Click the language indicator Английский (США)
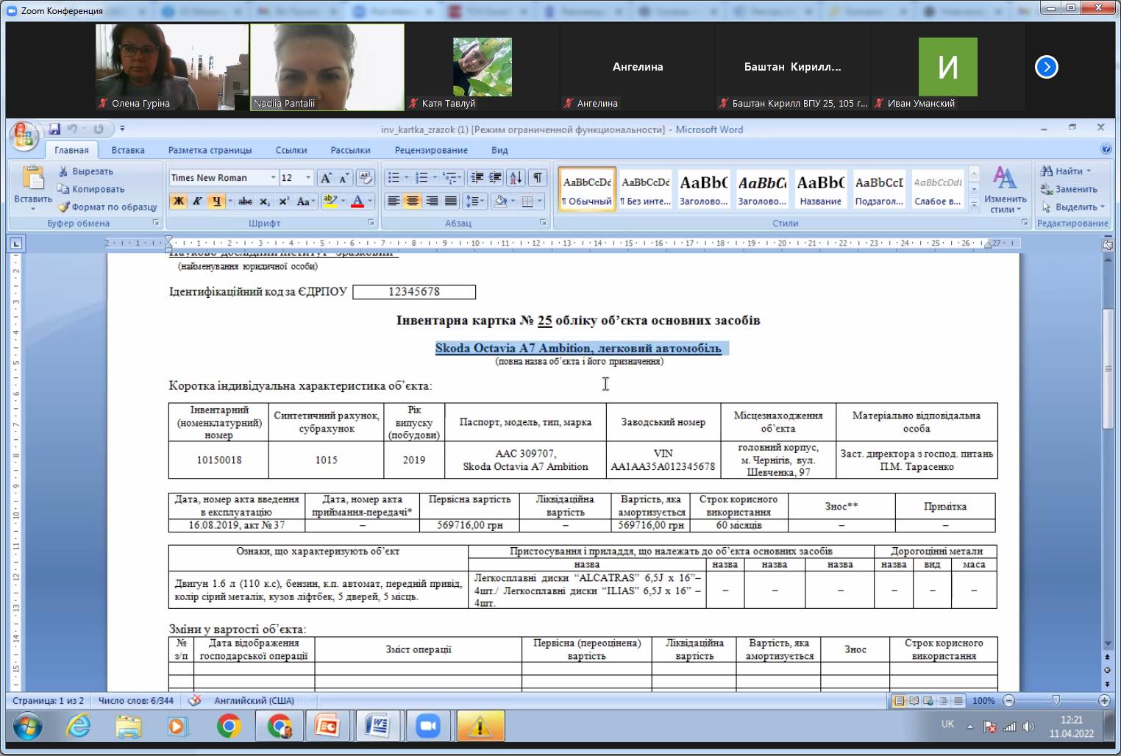This screenshot has height=756, width=1121. pyautogui.click(x=254, y=701)
